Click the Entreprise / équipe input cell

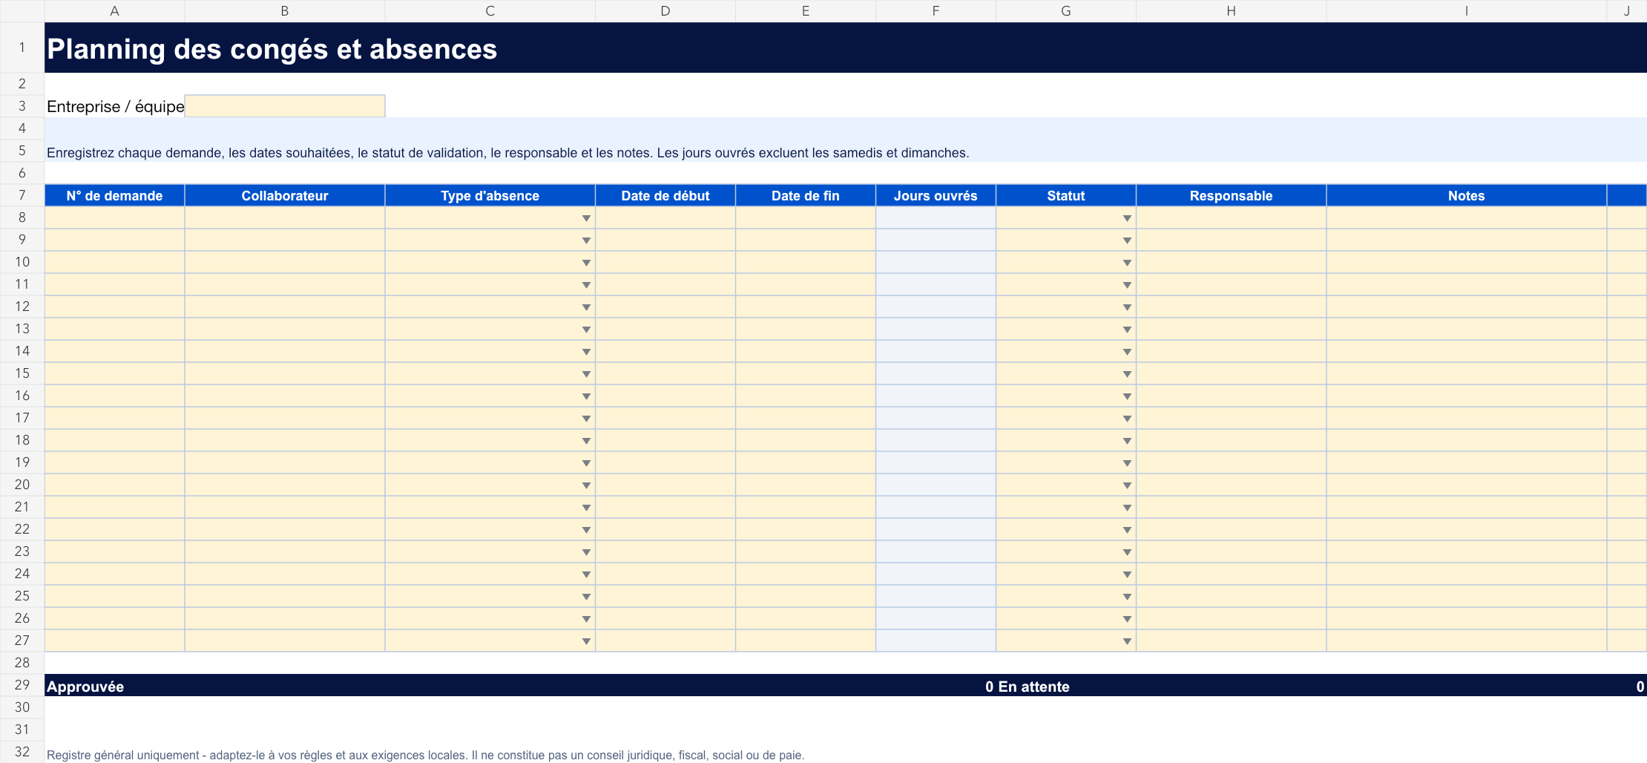pos(285,106)
